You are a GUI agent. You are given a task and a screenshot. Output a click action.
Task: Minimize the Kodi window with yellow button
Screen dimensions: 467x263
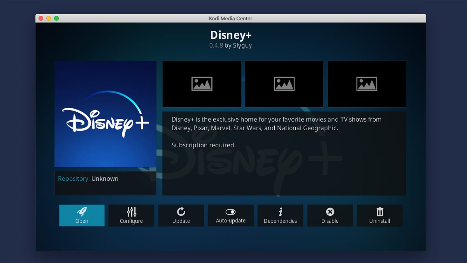pyautogui.click(x=49, y=18)
